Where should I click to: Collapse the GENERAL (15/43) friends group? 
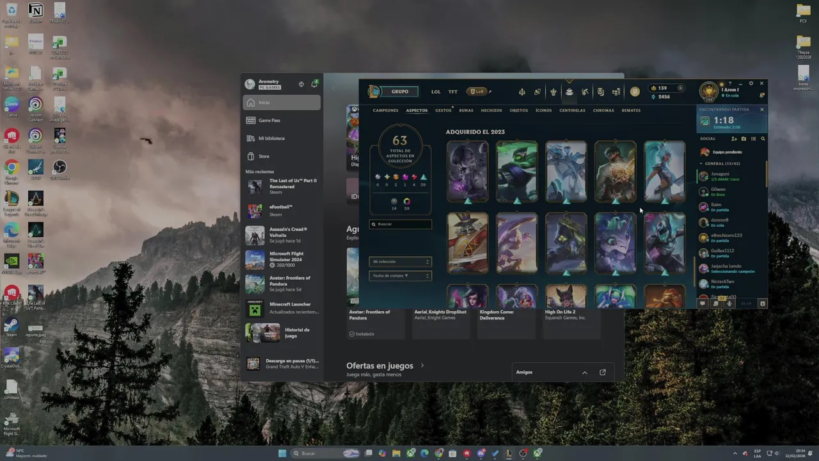coord(721,163)
